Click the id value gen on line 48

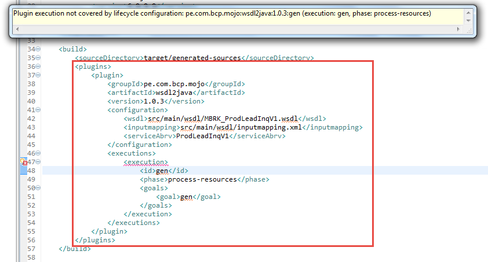pyautogui.click(x=162, y=171)
